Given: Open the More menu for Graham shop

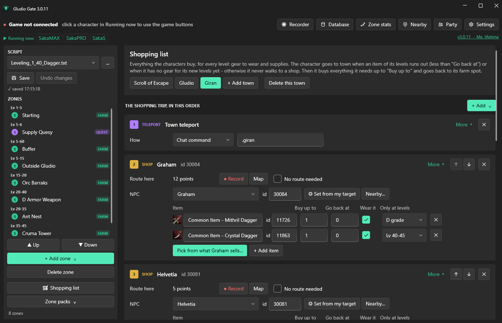Looking at the screenshot, I should point(436,164).
